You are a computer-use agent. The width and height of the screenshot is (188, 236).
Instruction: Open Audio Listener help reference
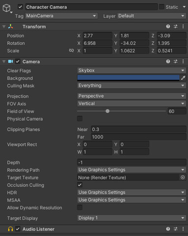[x=168, y=229]
